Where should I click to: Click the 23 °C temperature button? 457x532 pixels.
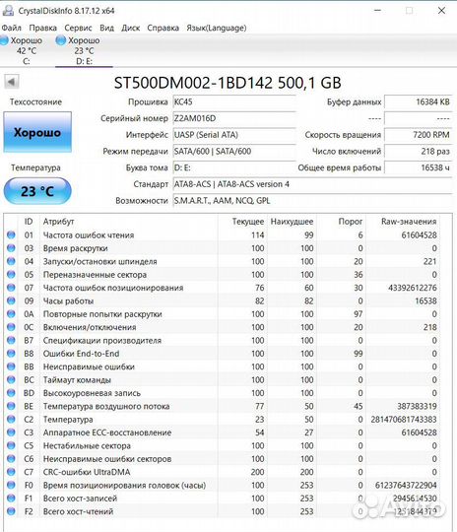[x=37, y=191]
